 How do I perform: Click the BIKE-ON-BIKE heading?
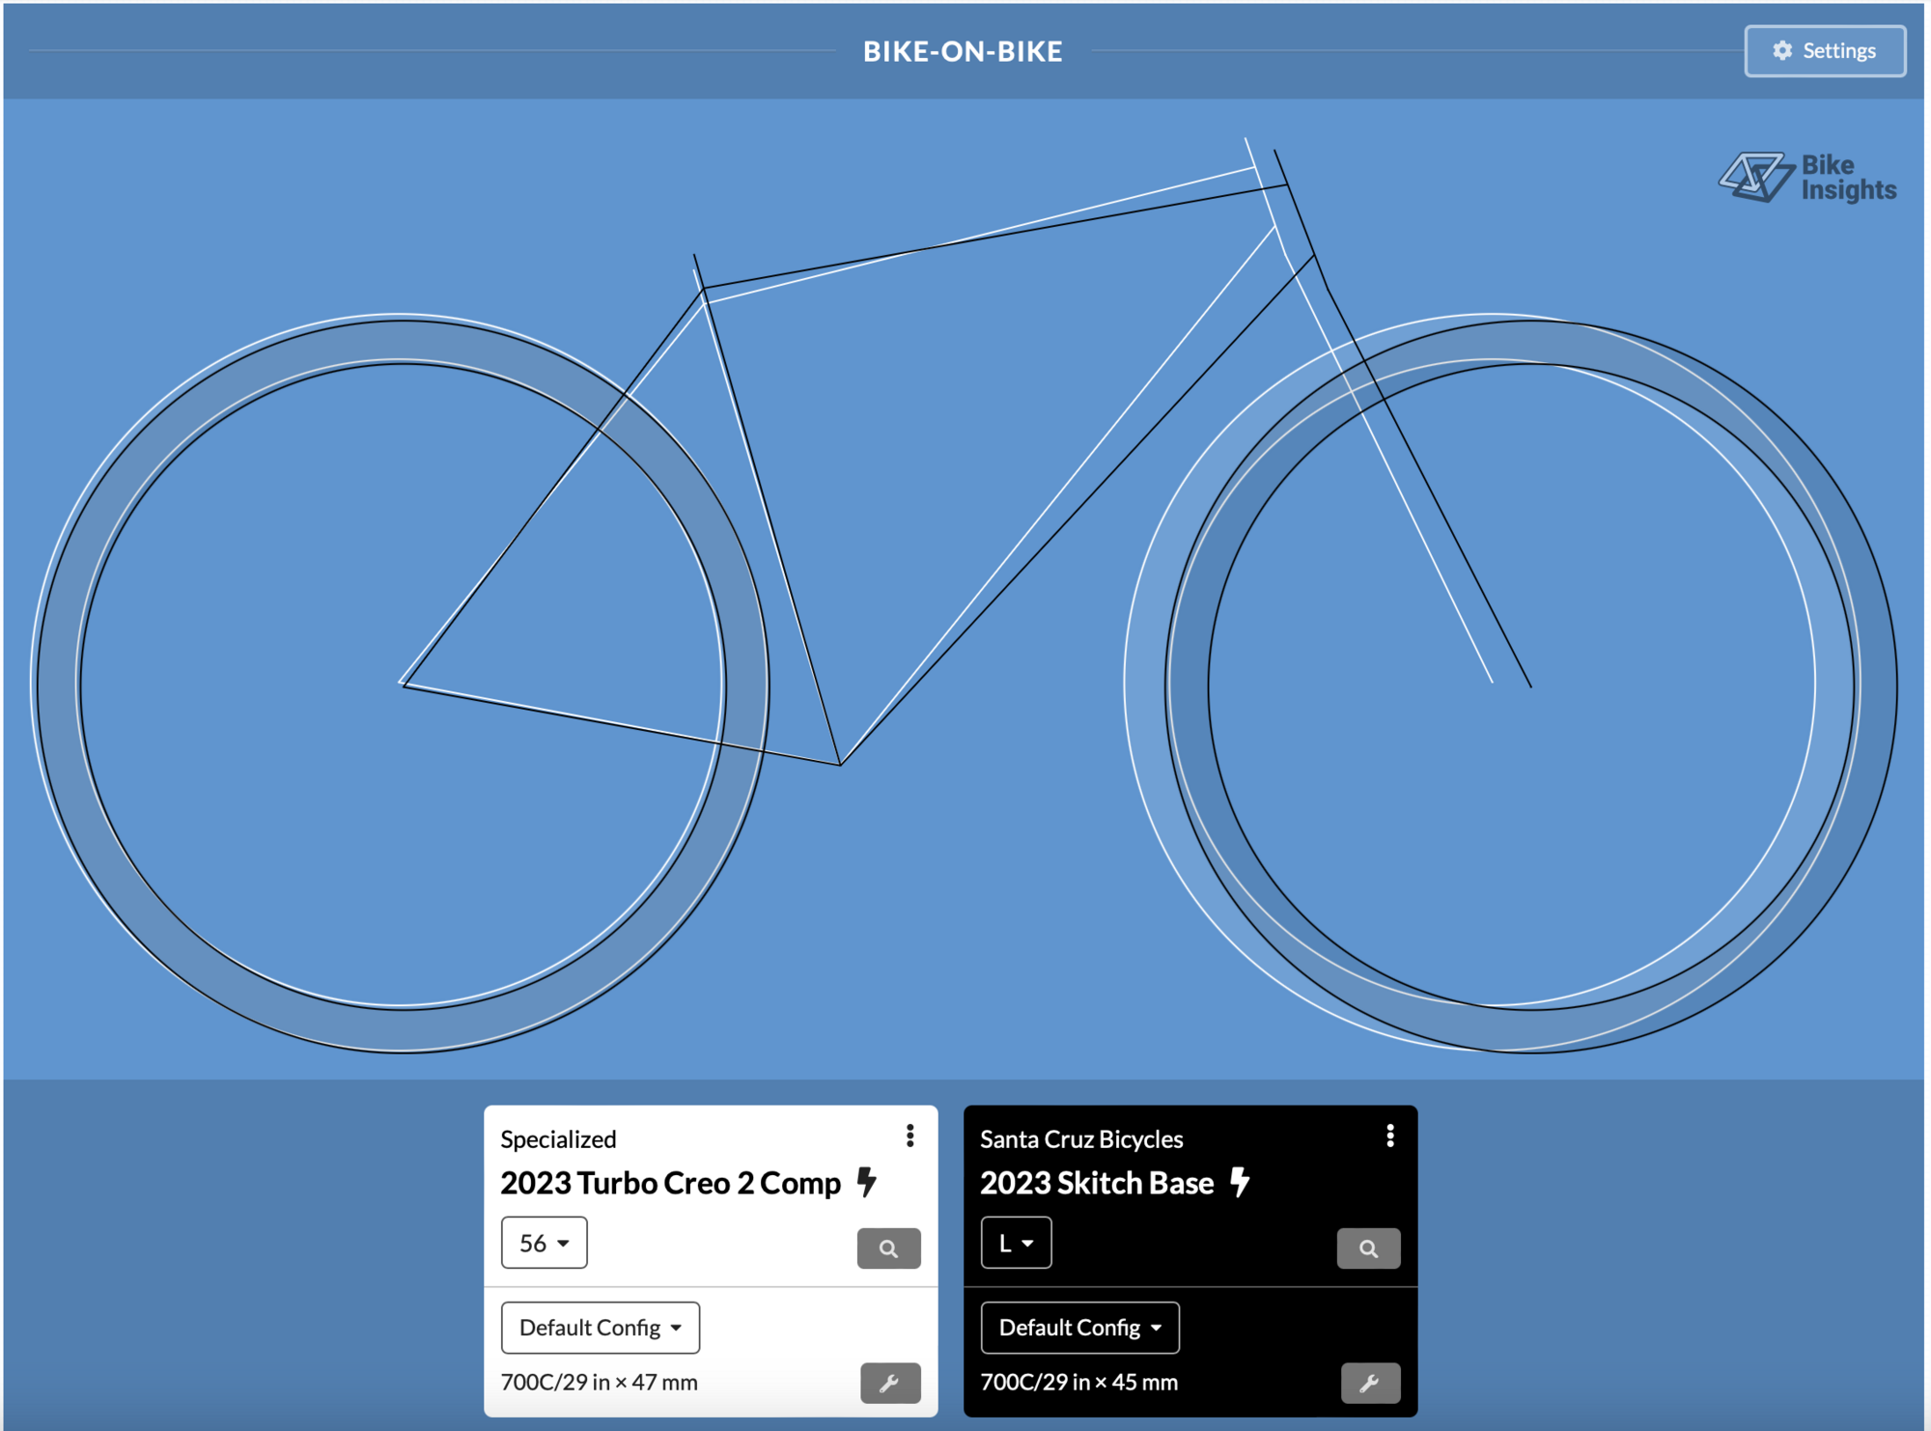coord(963,51)
